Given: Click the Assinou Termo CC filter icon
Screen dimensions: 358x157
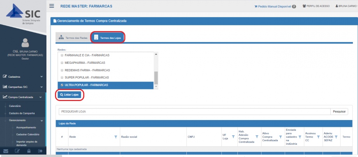Looking at the screenshot, I should (318, 137).
